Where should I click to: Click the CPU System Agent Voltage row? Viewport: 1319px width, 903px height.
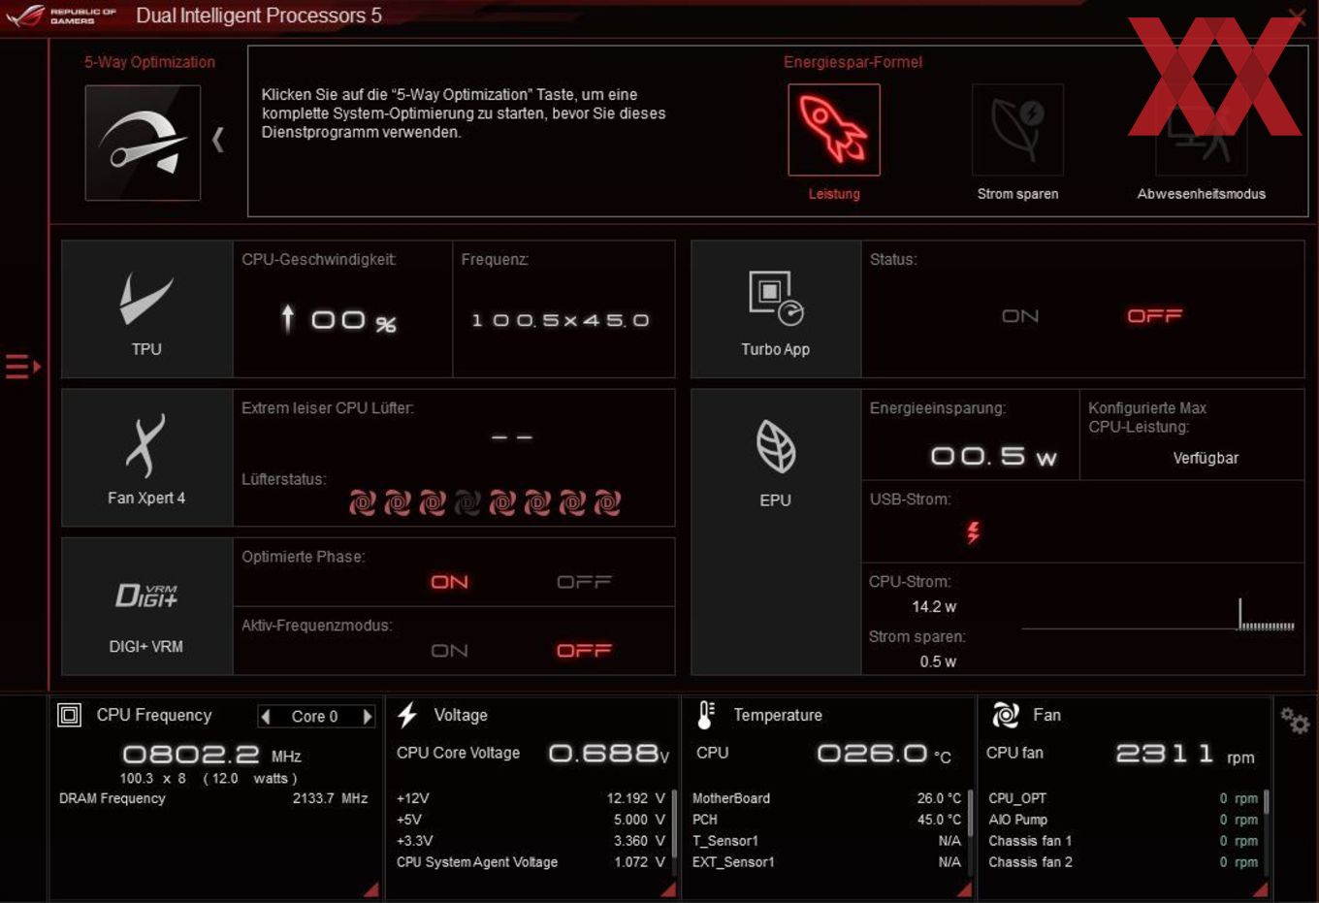click(x=531, y=862)
